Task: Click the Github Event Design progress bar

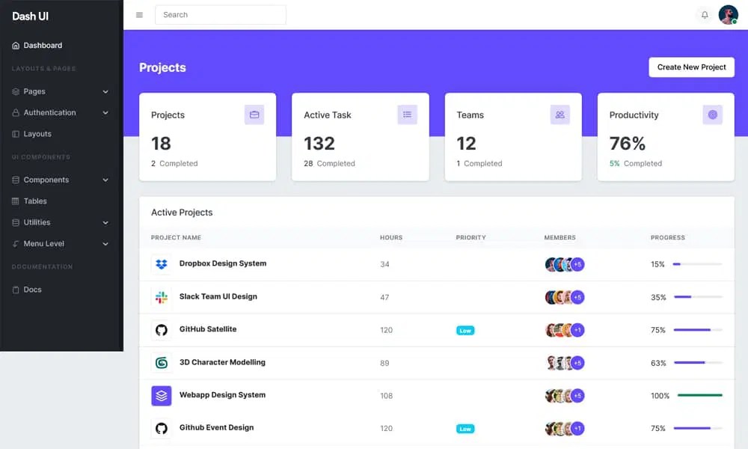Action: coord(697,428)
